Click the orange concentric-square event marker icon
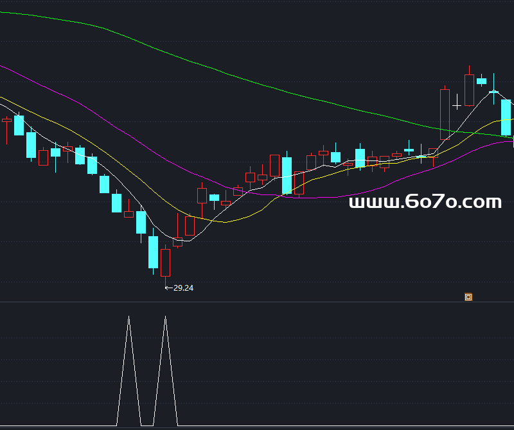This screenshot has width=514, height=430. point(468,297)
